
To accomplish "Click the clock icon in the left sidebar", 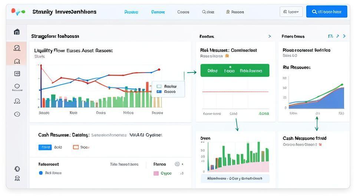I will 17,114.
